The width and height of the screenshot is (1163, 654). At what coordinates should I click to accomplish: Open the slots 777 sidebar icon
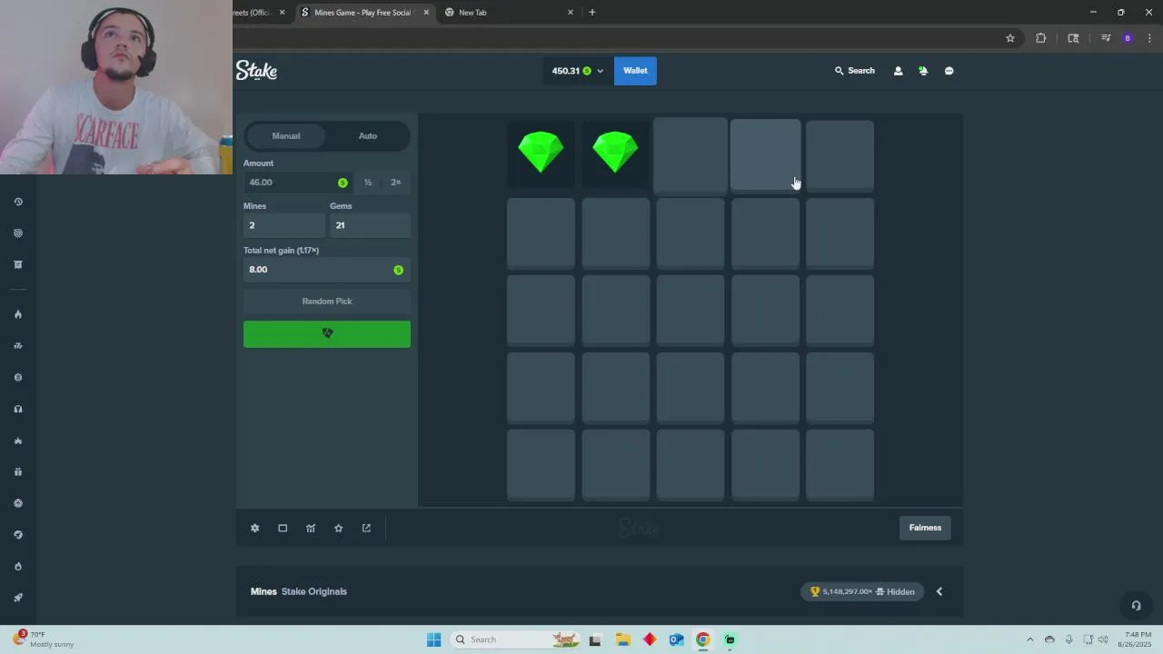coord(18,346)
